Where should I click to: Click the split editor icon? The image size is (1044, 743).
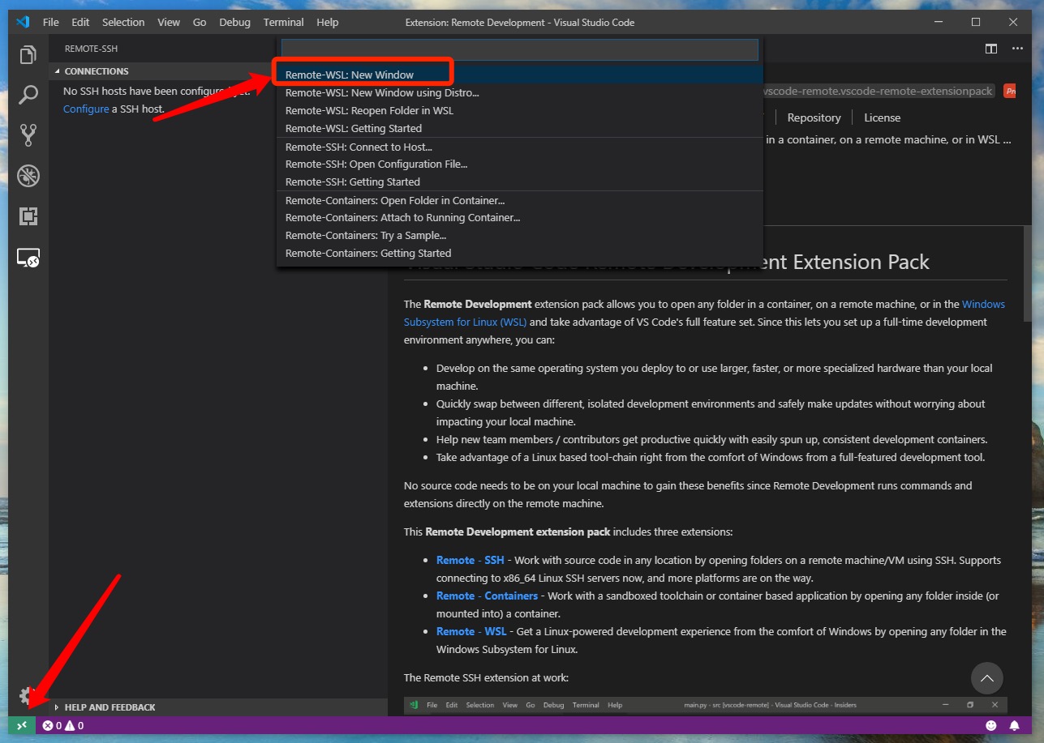[991, 49]
